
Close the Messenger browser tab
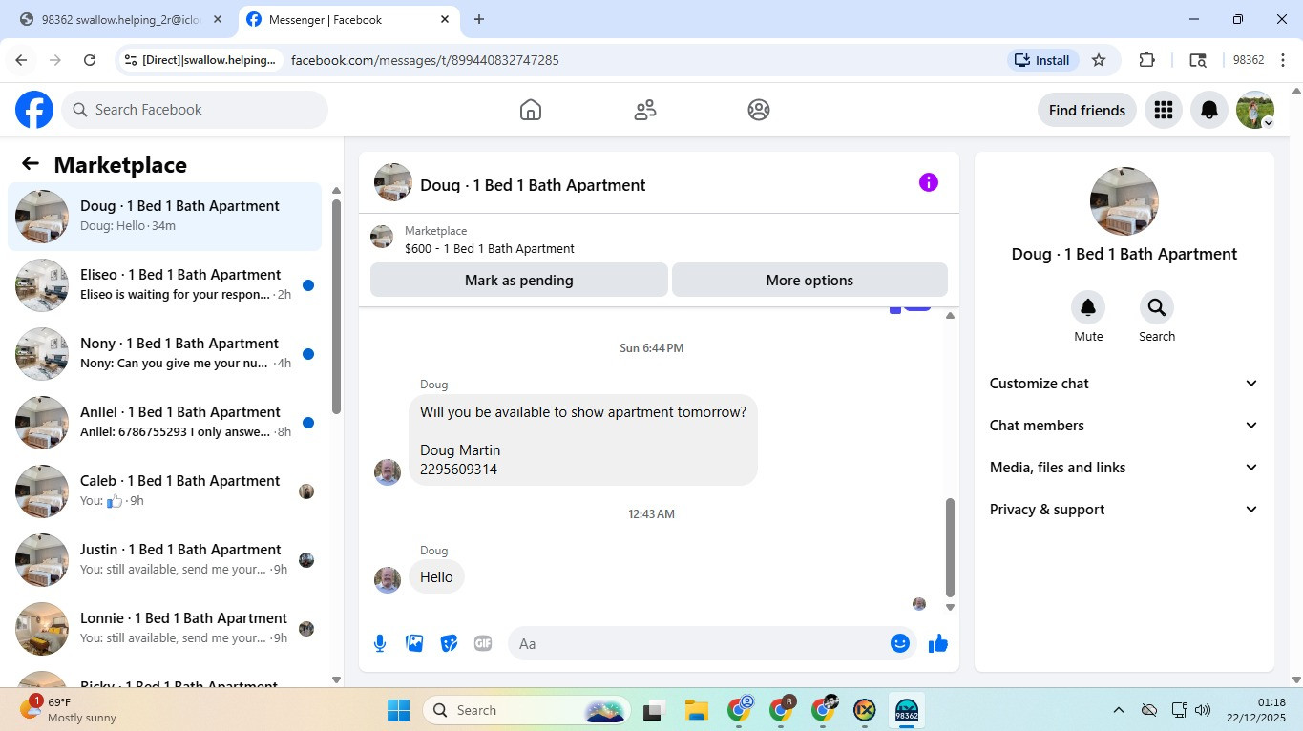click(x=445, y=19)
